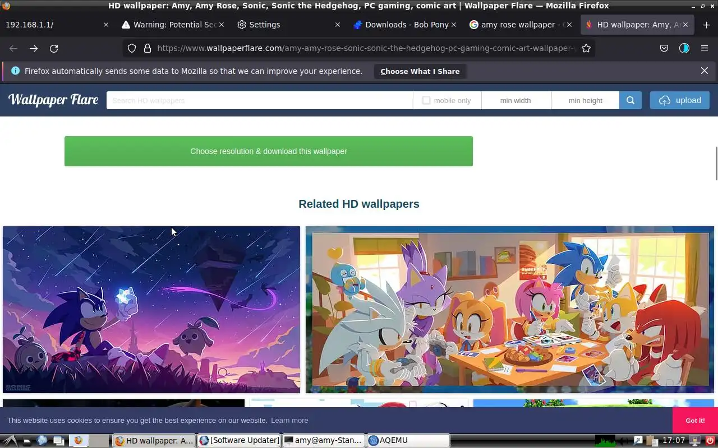Focus the Search HD wallpapers field

(x=260, y=100)
